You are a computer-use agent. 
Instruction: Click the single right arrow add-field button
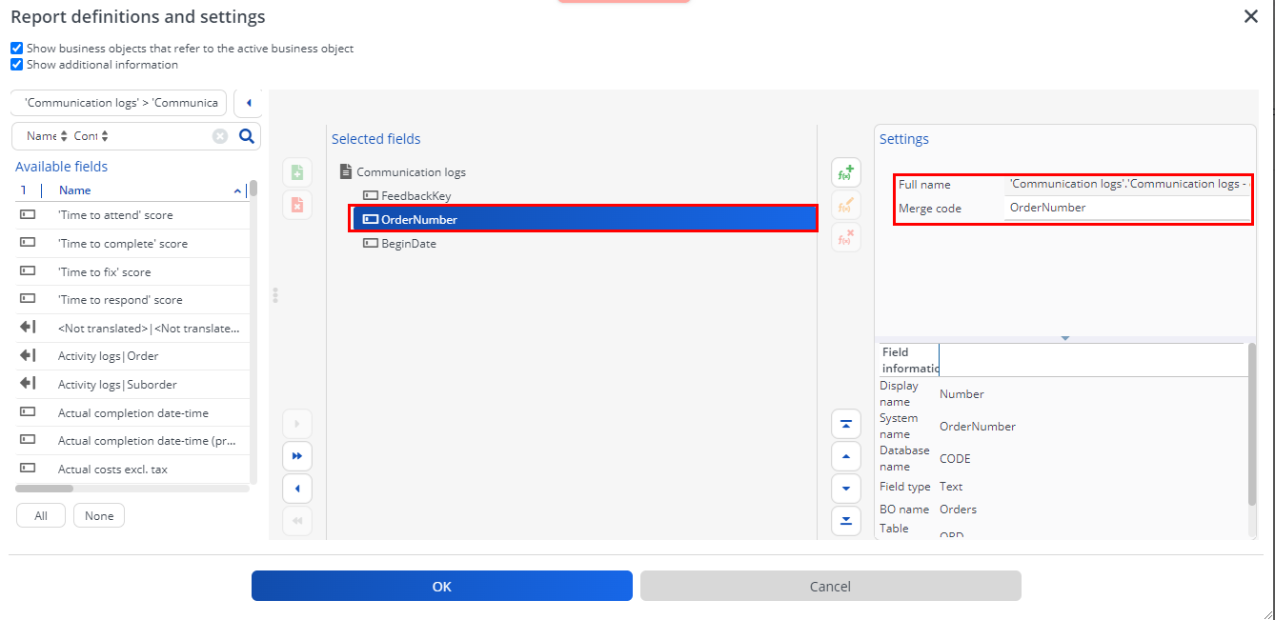tap(297, 424)
